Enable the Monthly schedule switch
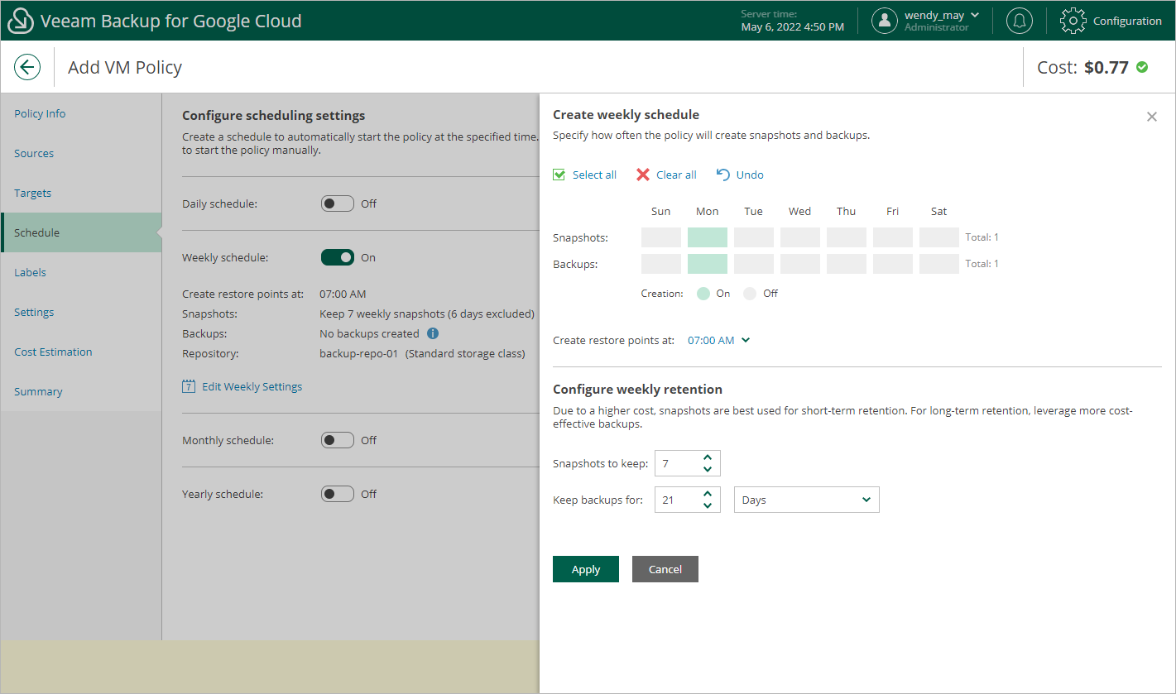 [x=338, y=440]
